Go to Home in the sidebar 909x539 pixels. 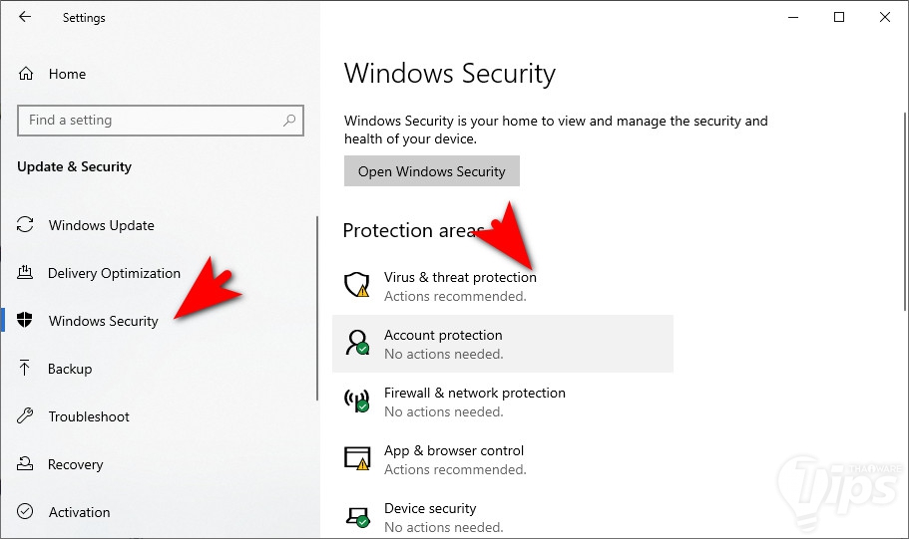pos(67,74)
